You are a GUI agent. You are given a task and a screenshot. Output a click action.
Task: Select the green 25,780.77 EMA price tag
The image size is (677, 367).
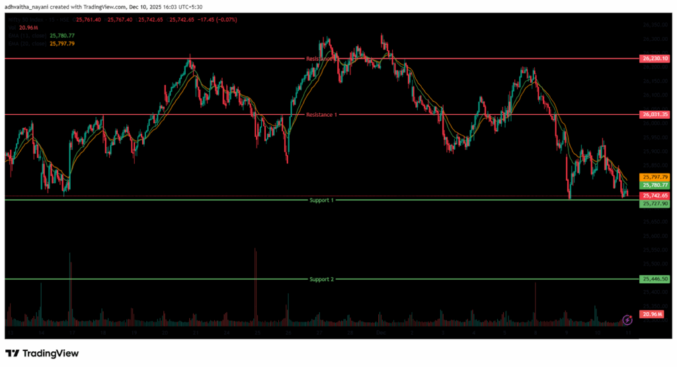[655, 185]
